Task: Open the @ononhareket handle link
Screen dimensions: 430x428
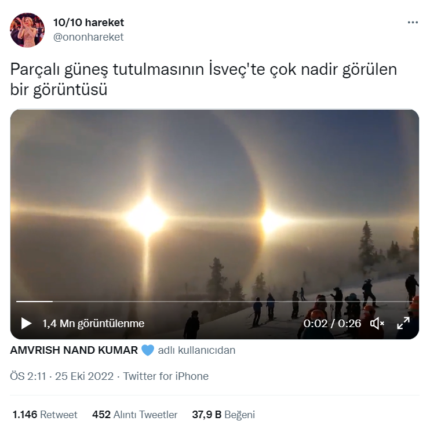Action: [x=88, y=37]
